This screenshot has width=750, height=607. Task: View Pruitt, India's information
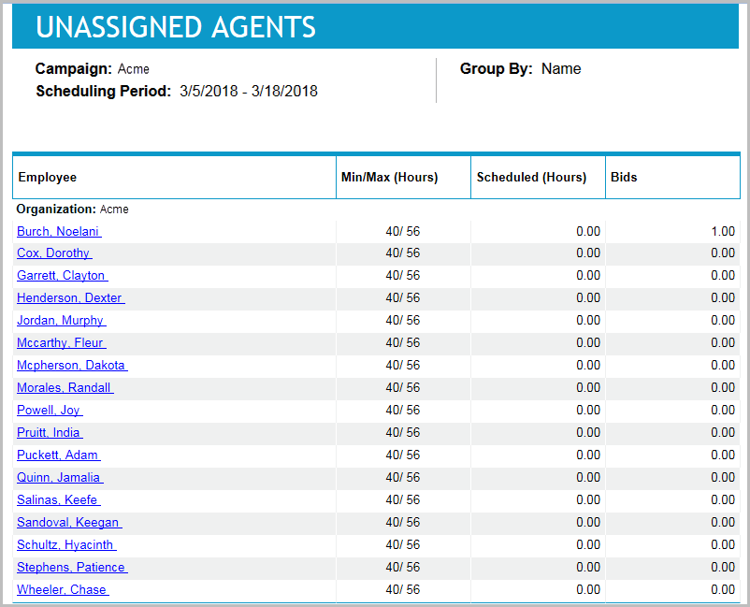(49, 433)
